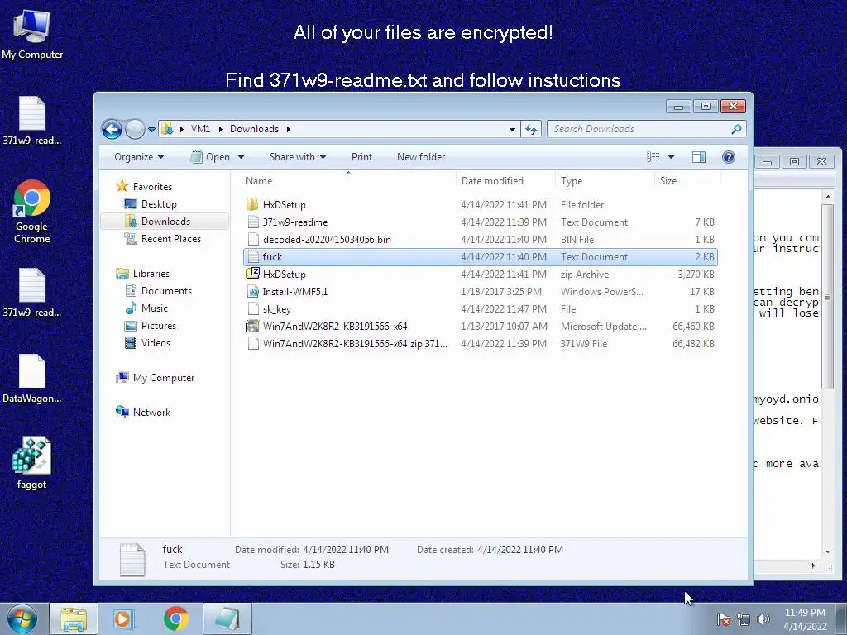Image resolution: width=847 pixels, height=635 pixels.
Task: Change view with the views icon
Action: click(x=653, y=157)
